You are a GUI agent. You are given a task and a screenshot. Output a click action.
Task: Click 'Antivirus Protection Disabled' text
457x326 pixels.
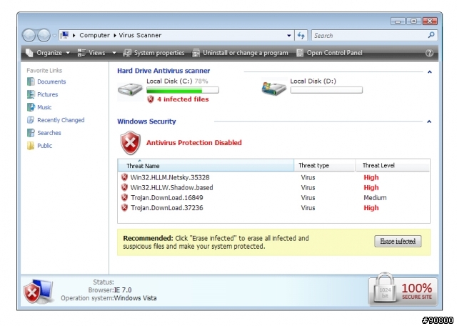[194, 143]
